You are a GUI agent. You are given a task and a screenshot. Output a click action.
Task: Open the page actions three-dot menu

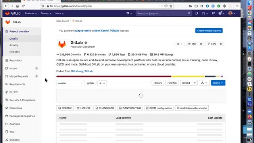point(161,6)
